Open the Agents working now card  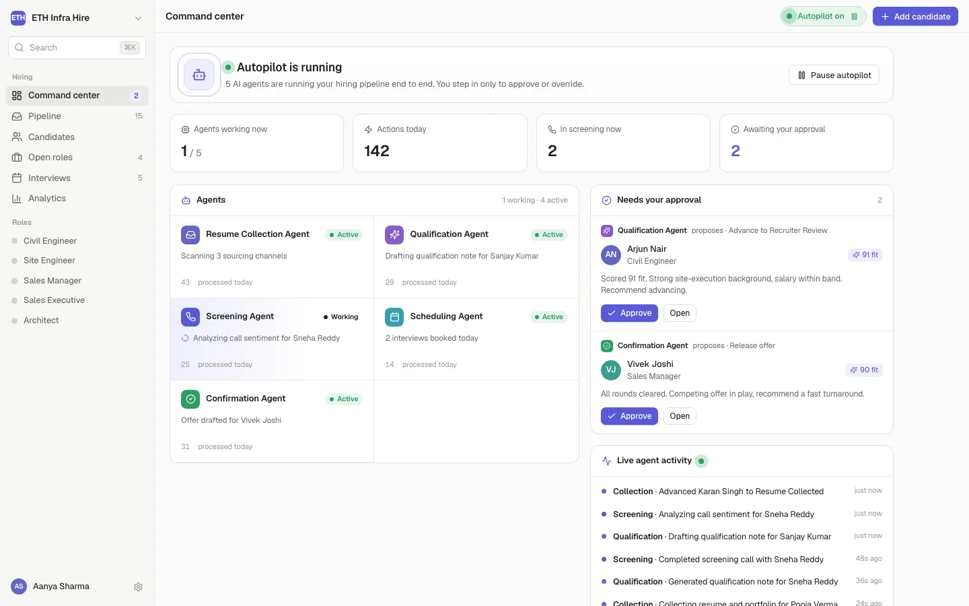pyautogui.click(x=256, y=143)
